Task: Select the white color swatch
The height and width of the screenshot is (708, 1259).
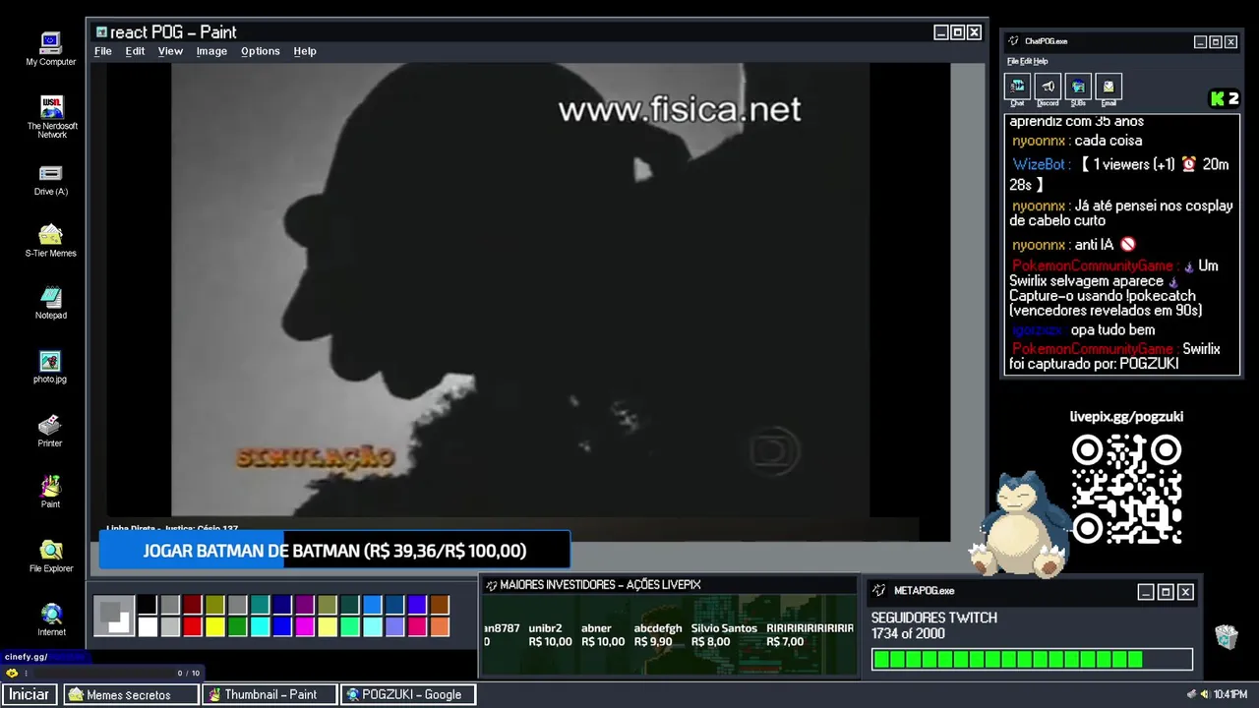Action: [x=147, y=626]
